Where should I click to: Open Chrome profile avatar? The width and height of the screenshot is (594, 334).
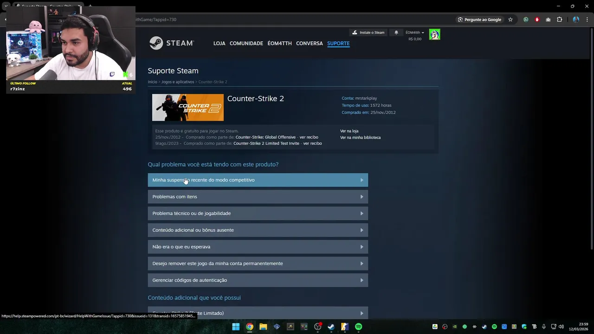tap(576, 19)
